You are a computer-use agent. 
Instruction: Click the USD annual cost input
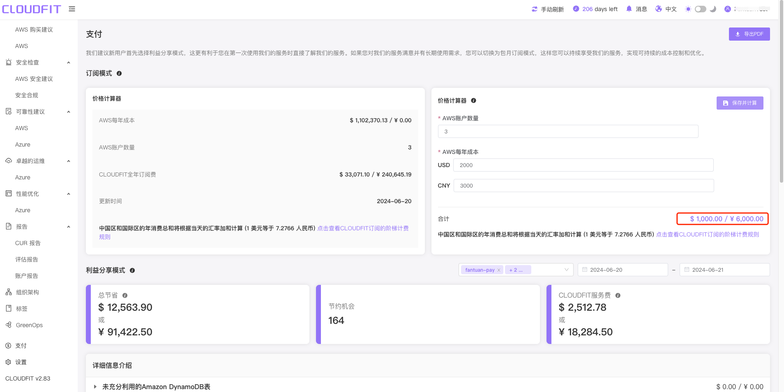(583, 165)
